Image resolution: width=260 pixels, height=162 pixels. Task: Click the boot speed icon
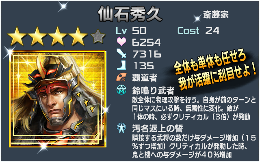point(121,65)
